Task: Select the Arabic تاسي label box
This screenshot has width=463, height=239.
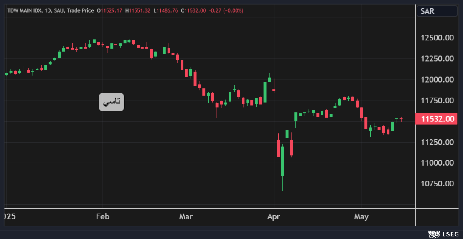Action: pyautogui.click(x=112, y=102)
